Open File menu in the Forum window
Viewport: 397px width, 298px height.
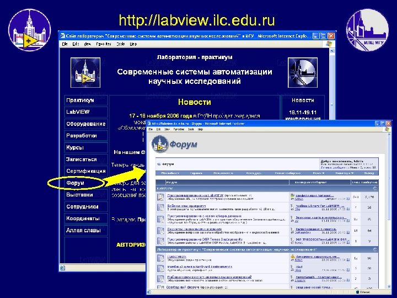151,129
